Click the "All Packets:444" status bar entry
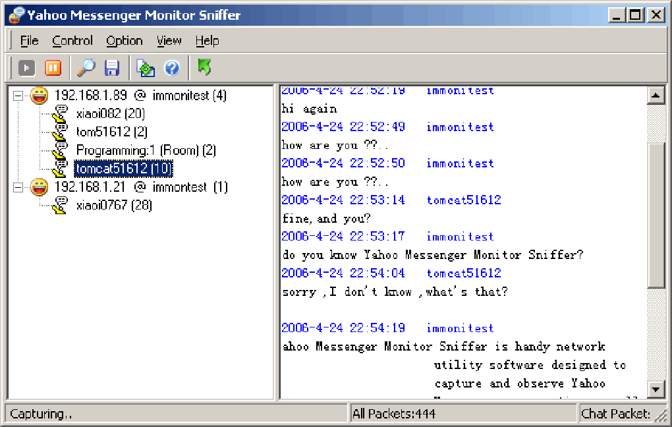The image size is (672, 427). pos(394,414)
